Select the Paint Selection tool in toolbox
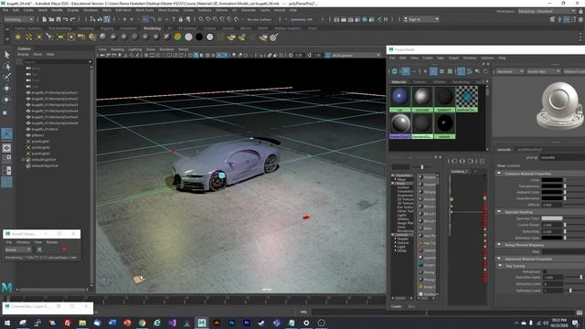Image resolution: width=585 pixels, height=329 pixels. point(6,77)
